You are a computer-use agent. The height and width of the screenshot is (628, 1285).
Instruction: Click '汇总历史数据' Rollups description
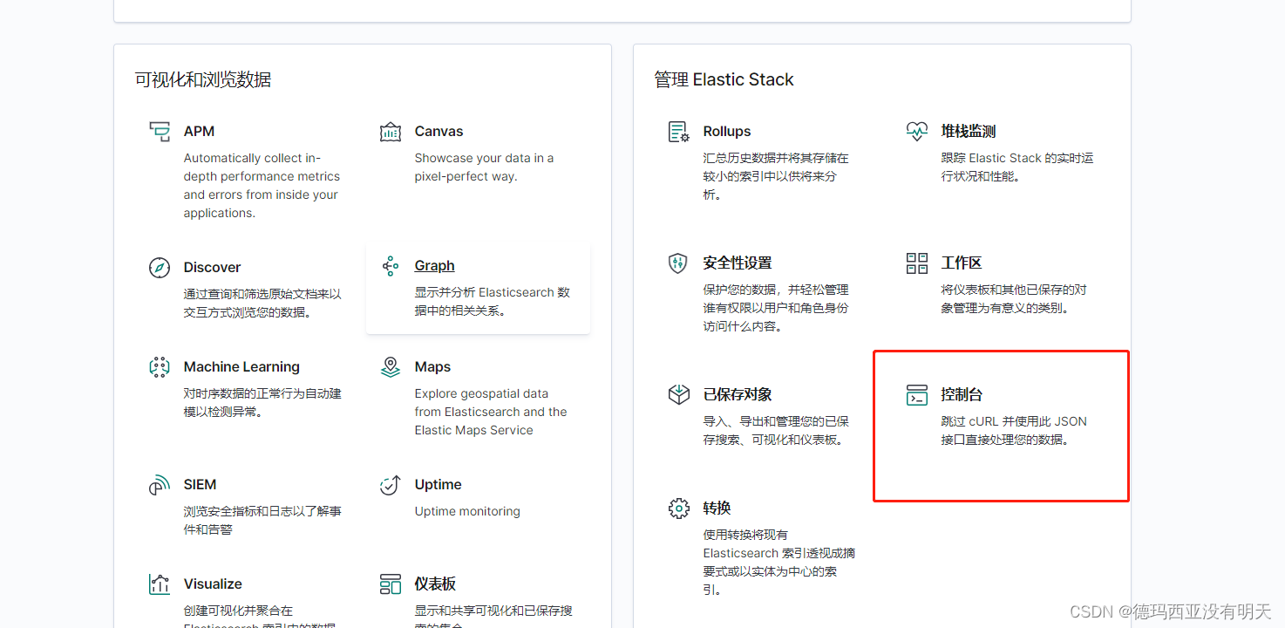[776, 176]
